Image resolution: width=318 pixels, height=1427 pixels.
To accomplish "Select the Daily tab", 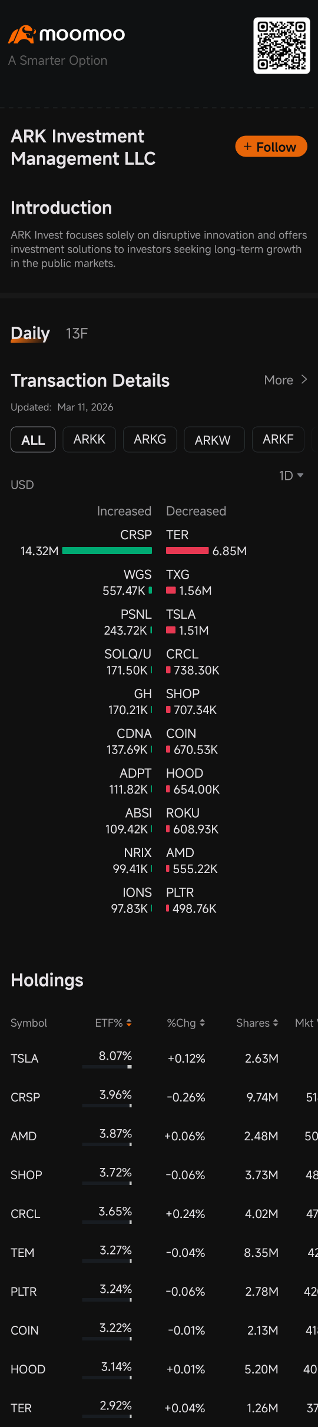I will coord(30,334).
